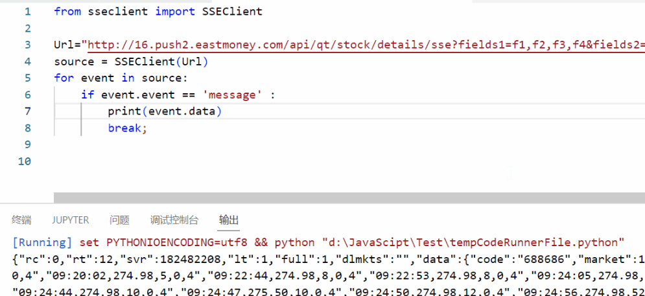The height and width of the screenshot is (296, 645).
Task: Click the [Running] label in output
Action: coord(43,243)
